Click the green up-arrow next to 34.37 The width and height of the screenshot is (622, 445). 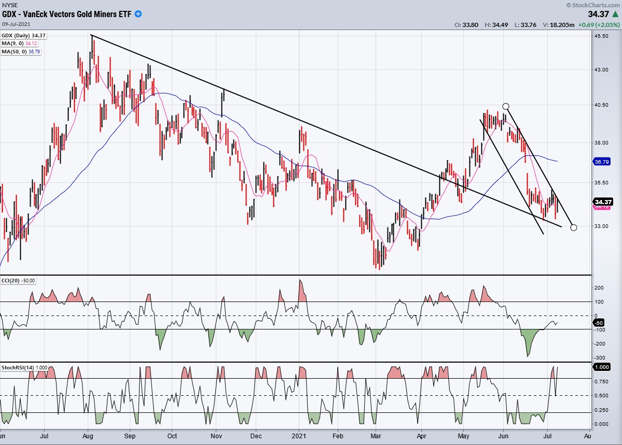[x=615, y=15]
